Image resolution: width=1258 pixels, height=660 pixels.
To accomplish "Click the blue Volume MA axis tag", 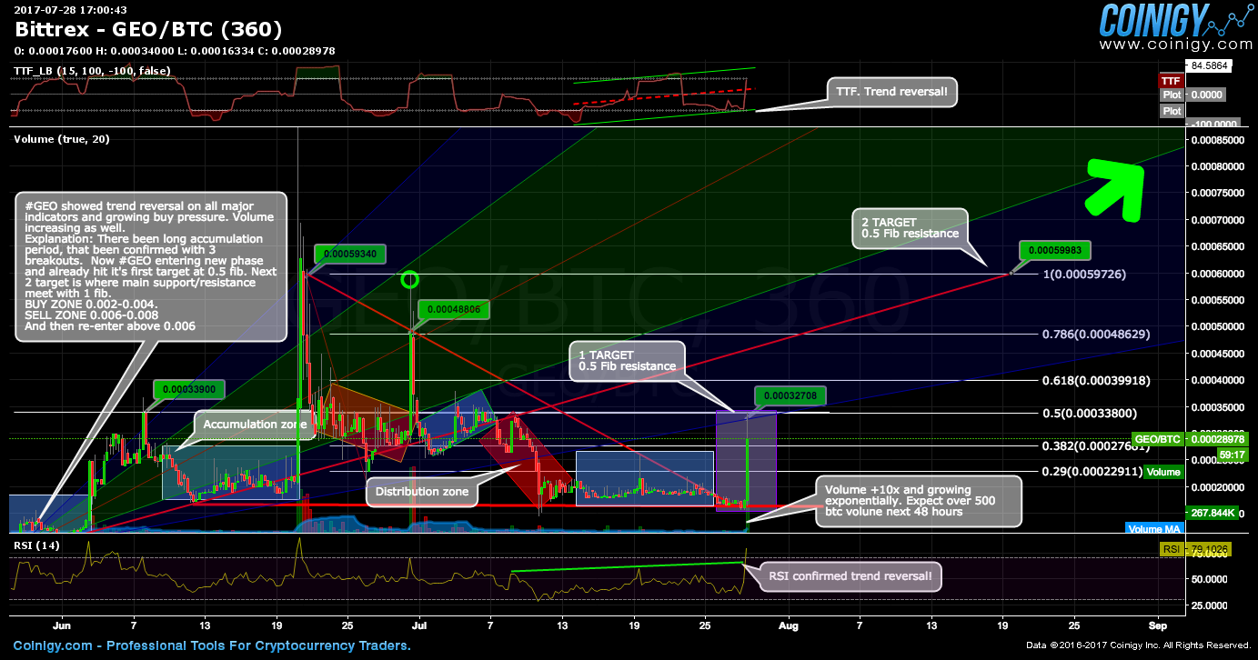I will (x=1154, y=528).
